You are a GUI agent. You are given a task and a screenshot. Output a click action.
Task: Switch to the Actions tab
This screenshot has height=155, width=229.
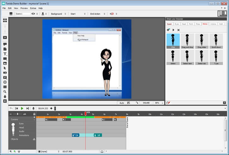click(213, 24)
